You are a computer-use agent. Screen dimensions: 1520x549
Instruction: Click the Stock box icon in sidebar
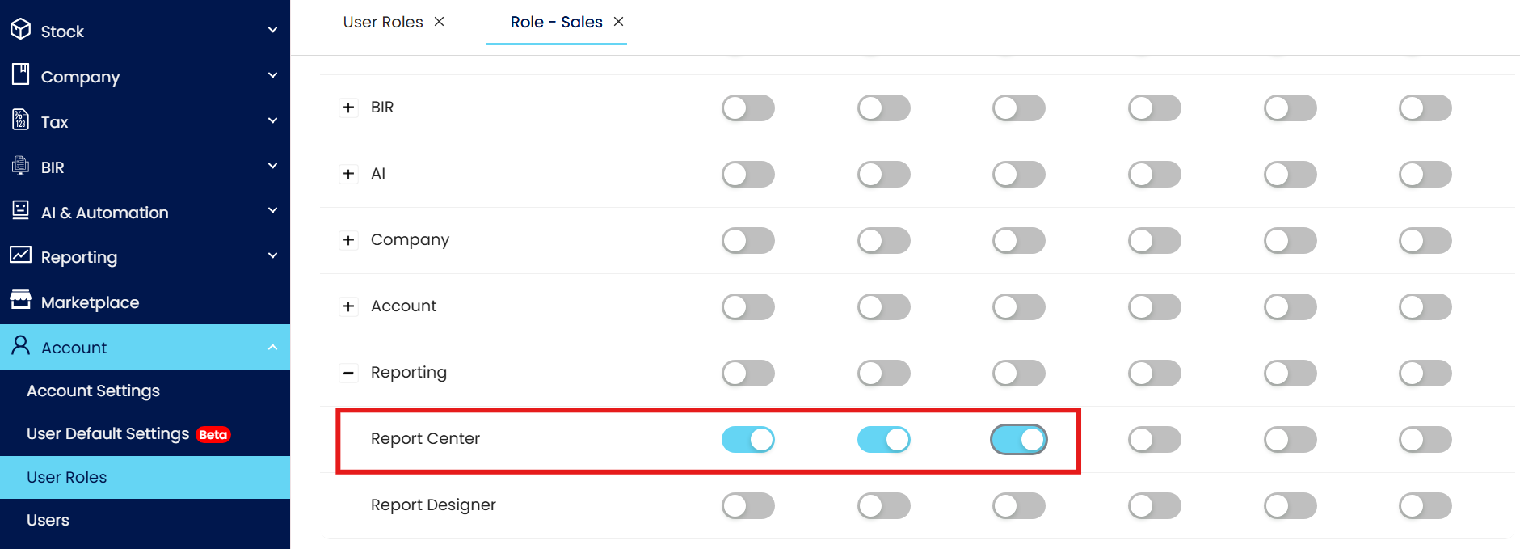20,30
